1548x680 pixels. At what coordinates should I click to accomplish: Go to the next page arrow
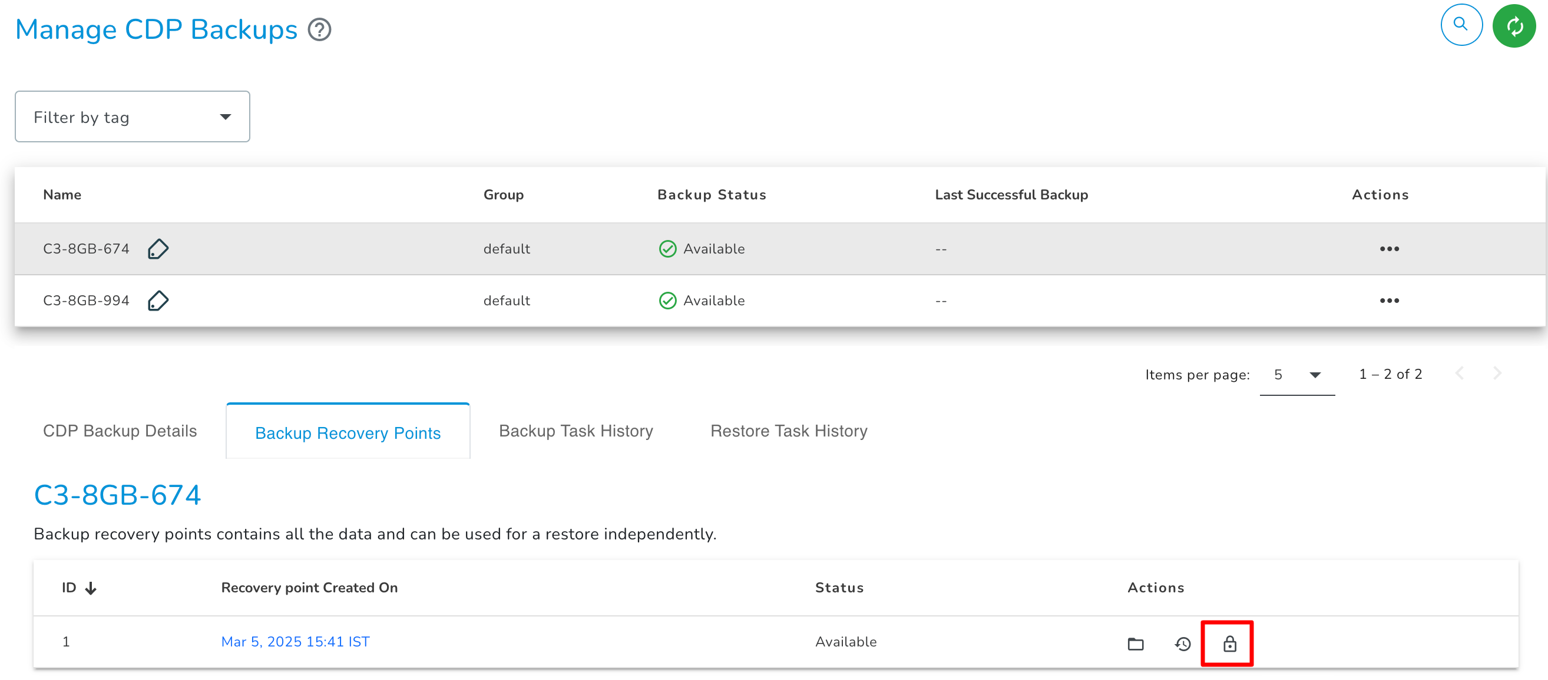pos(1497,374)
